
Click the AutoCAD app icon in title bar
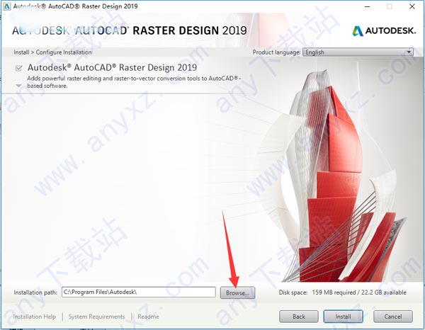click(6, 6)
